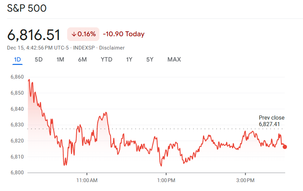Click the 1:00 PM time axis label
303x191 pixels.
coord(166,180)
